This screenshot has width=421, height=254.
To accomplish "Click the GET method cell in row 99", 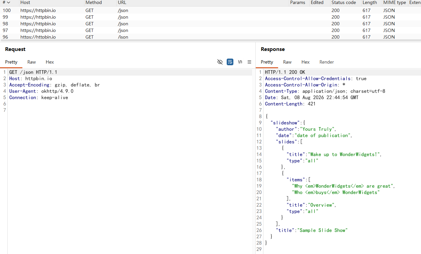I will pyautogui.click(x=89, y=17).
